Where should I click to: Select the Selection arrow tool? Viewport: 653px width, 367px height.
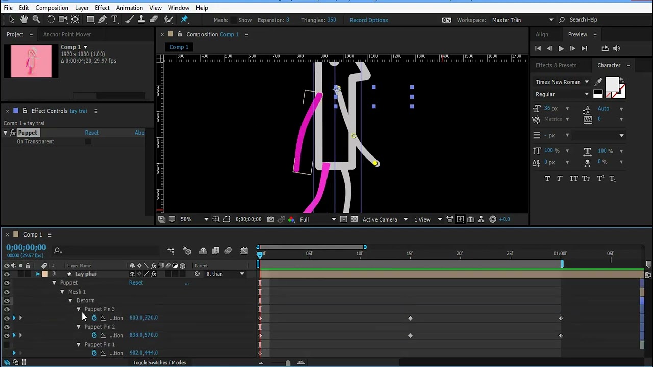click(11, 19)
